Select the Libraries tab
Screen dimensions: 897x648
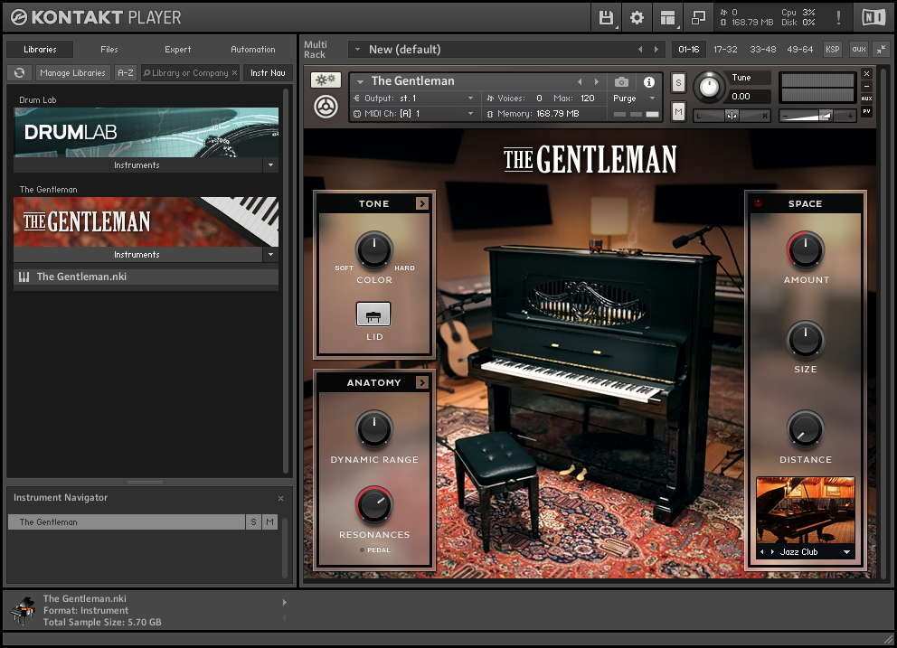pos(40,50)
